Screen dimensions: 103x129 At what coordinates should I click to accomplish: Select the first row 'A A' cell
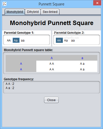point(52,64)
